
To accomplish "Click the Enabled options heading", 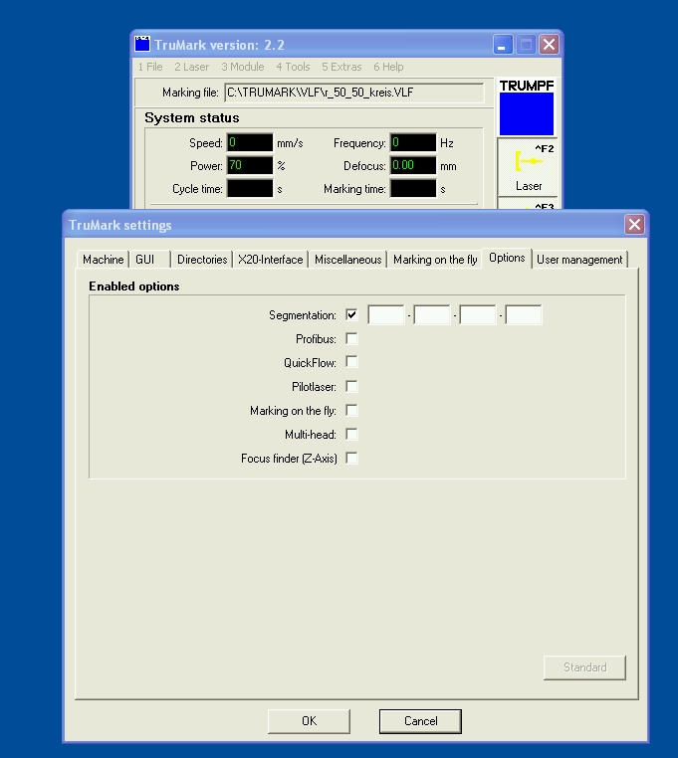I will (134, 286).
